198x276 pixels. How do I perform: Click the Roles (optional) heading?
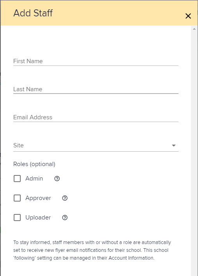coord(34,164)
